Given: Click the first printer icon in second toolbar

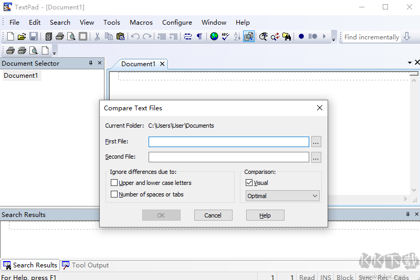Looking at the screenshot, I should (10, 50).
